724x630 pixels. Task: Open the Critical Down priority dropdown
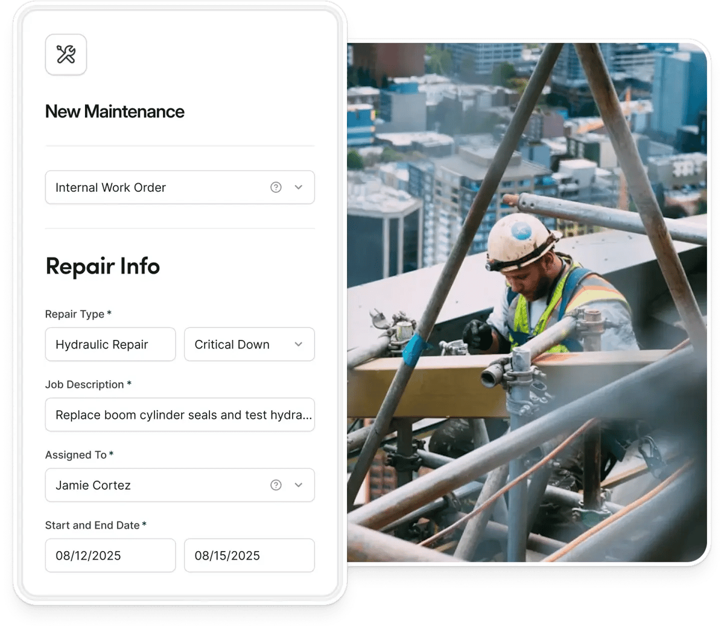pos(249,344)
